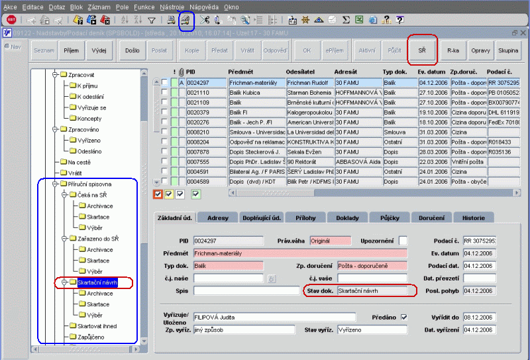Click the Stav dok. field
The width and height of the screenshot is (530, 360).
[372, 291]
